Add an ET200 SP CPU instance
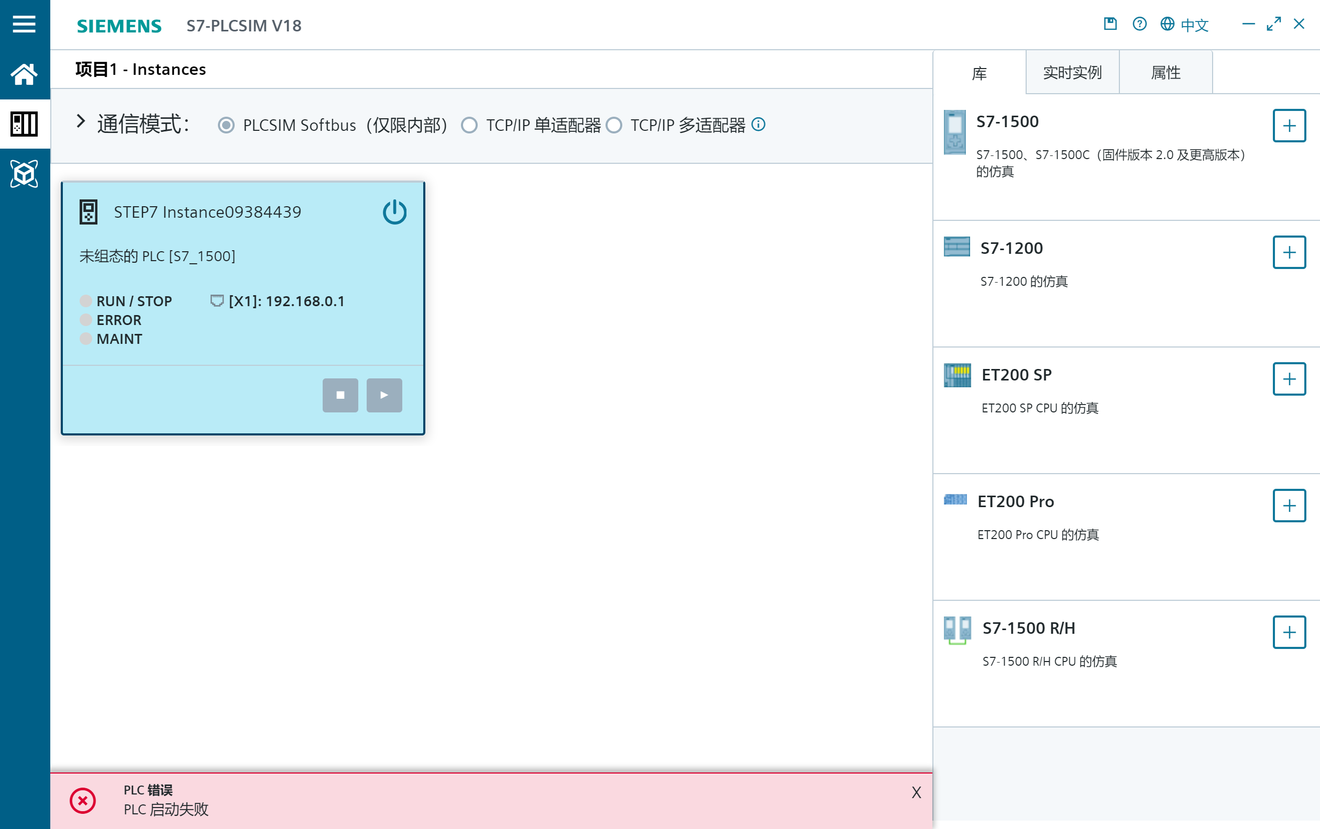Screen dimensions: 1320x829 point(1288,379)
